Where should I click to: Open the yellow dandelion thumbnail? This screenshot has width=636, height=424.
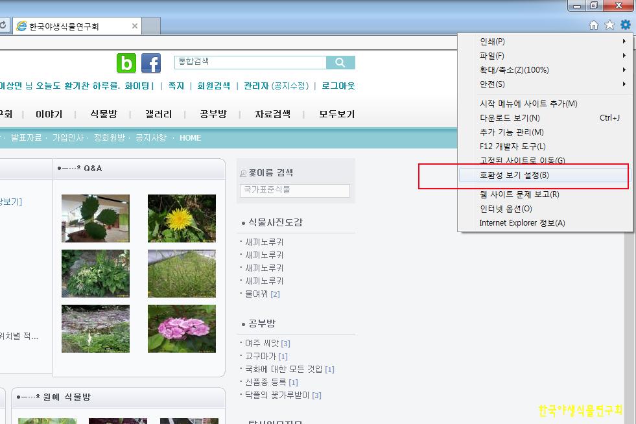click(182, 218)
